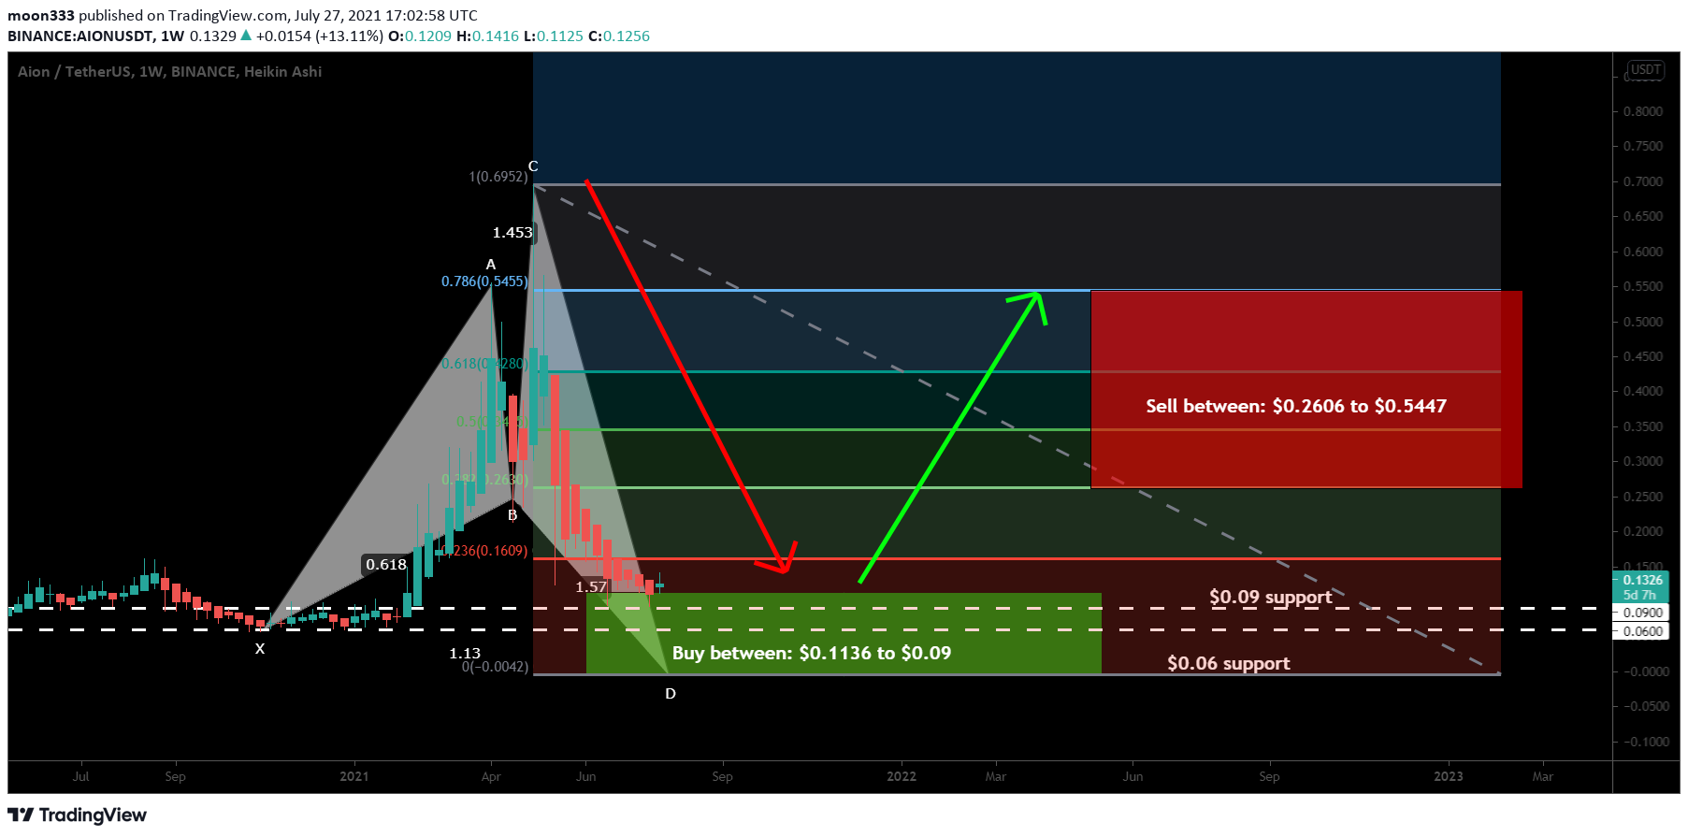
Task: Click the Fibonacci label 0.786(0.5455)
Action: [x=484, y=281]
